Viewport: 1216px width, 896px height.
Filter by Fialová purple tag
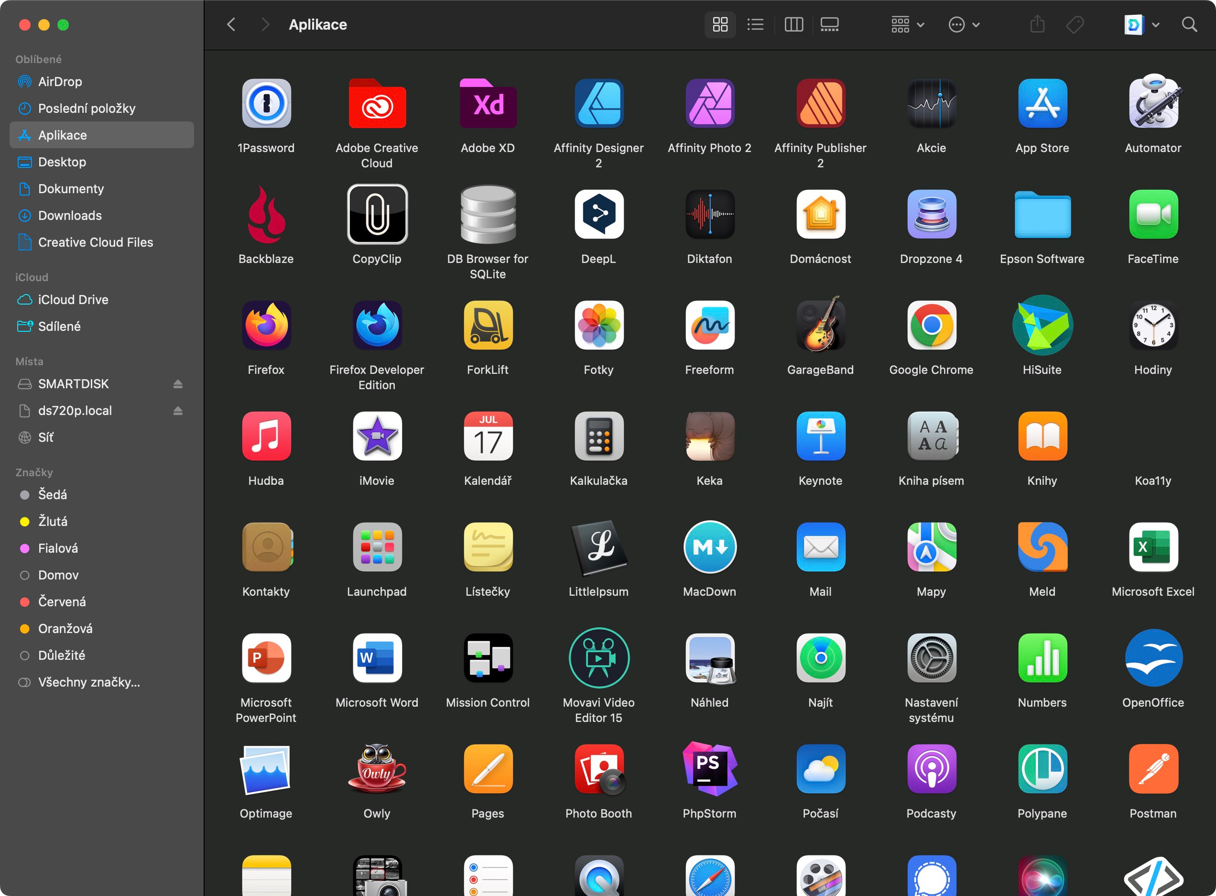(102, 548)
